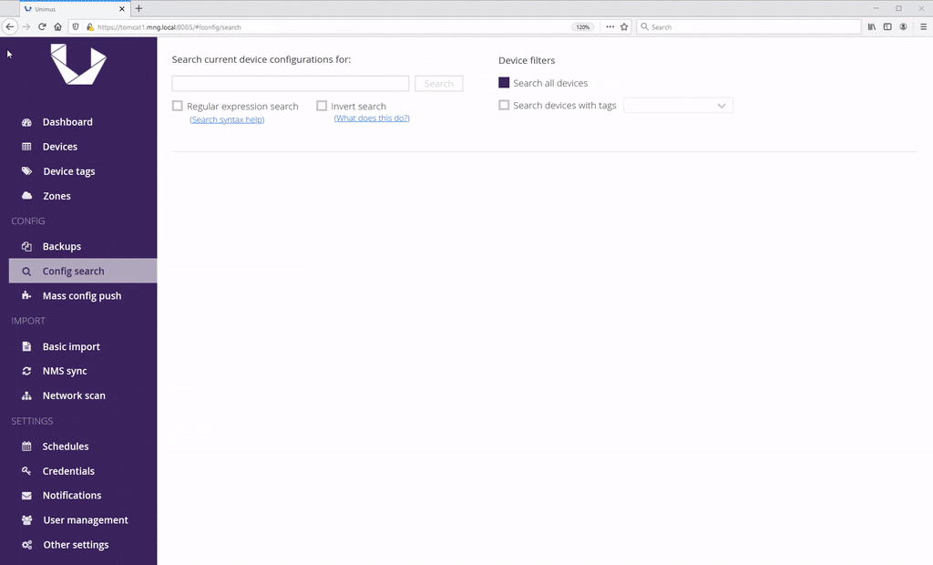Click the Mass config push puzzle icon
The image size is (933, 565).
[26, 295]
